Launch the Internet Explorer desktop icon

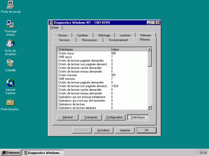[x=10, y=83]
